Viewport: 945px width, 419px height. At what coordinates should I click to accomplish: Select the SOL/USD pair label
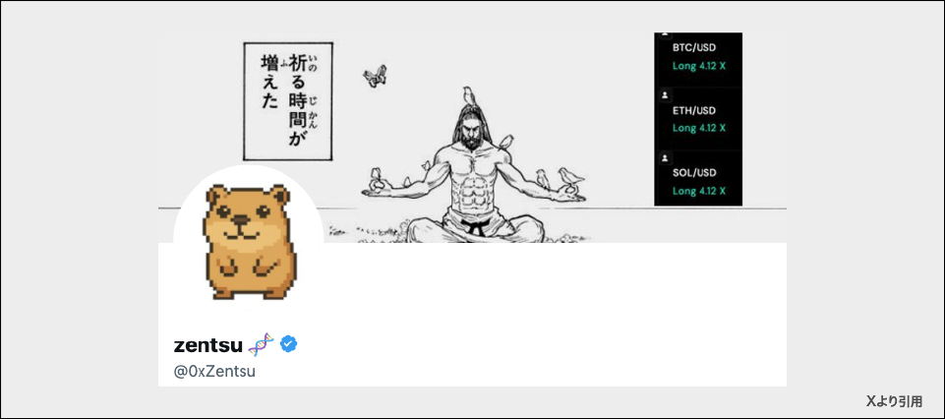[694, 173]
